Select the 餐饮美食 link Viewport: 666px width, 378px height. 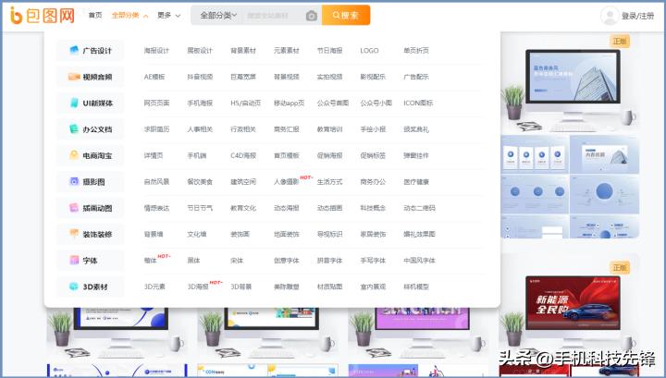tap(200, 181)
